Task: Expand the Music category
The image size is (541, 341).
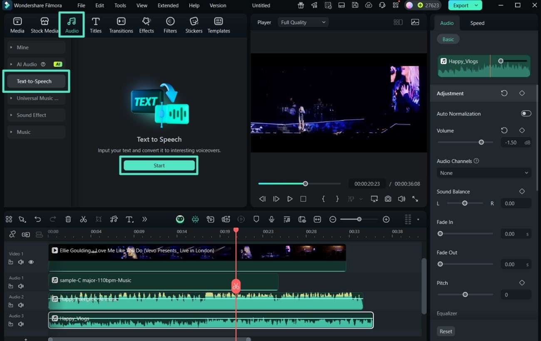Action: (36, 132)
